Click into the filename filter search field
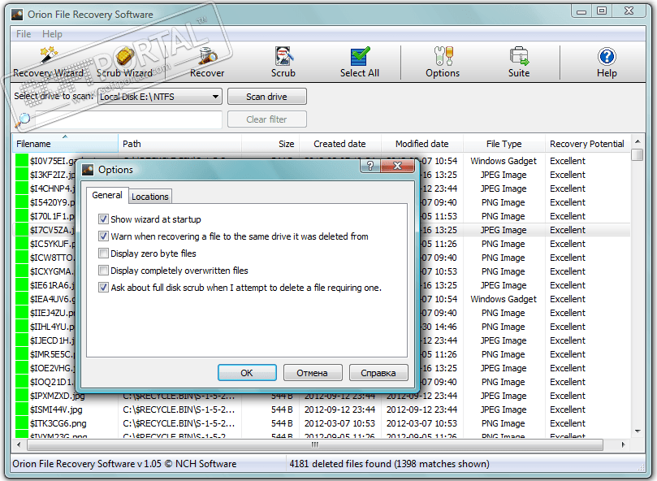The image size is (657, 481). tap(128, 119)
